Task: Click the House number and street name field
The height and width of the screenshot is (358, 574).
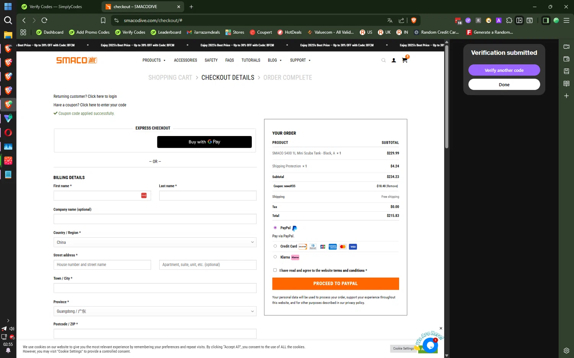Action: [102, 265]
